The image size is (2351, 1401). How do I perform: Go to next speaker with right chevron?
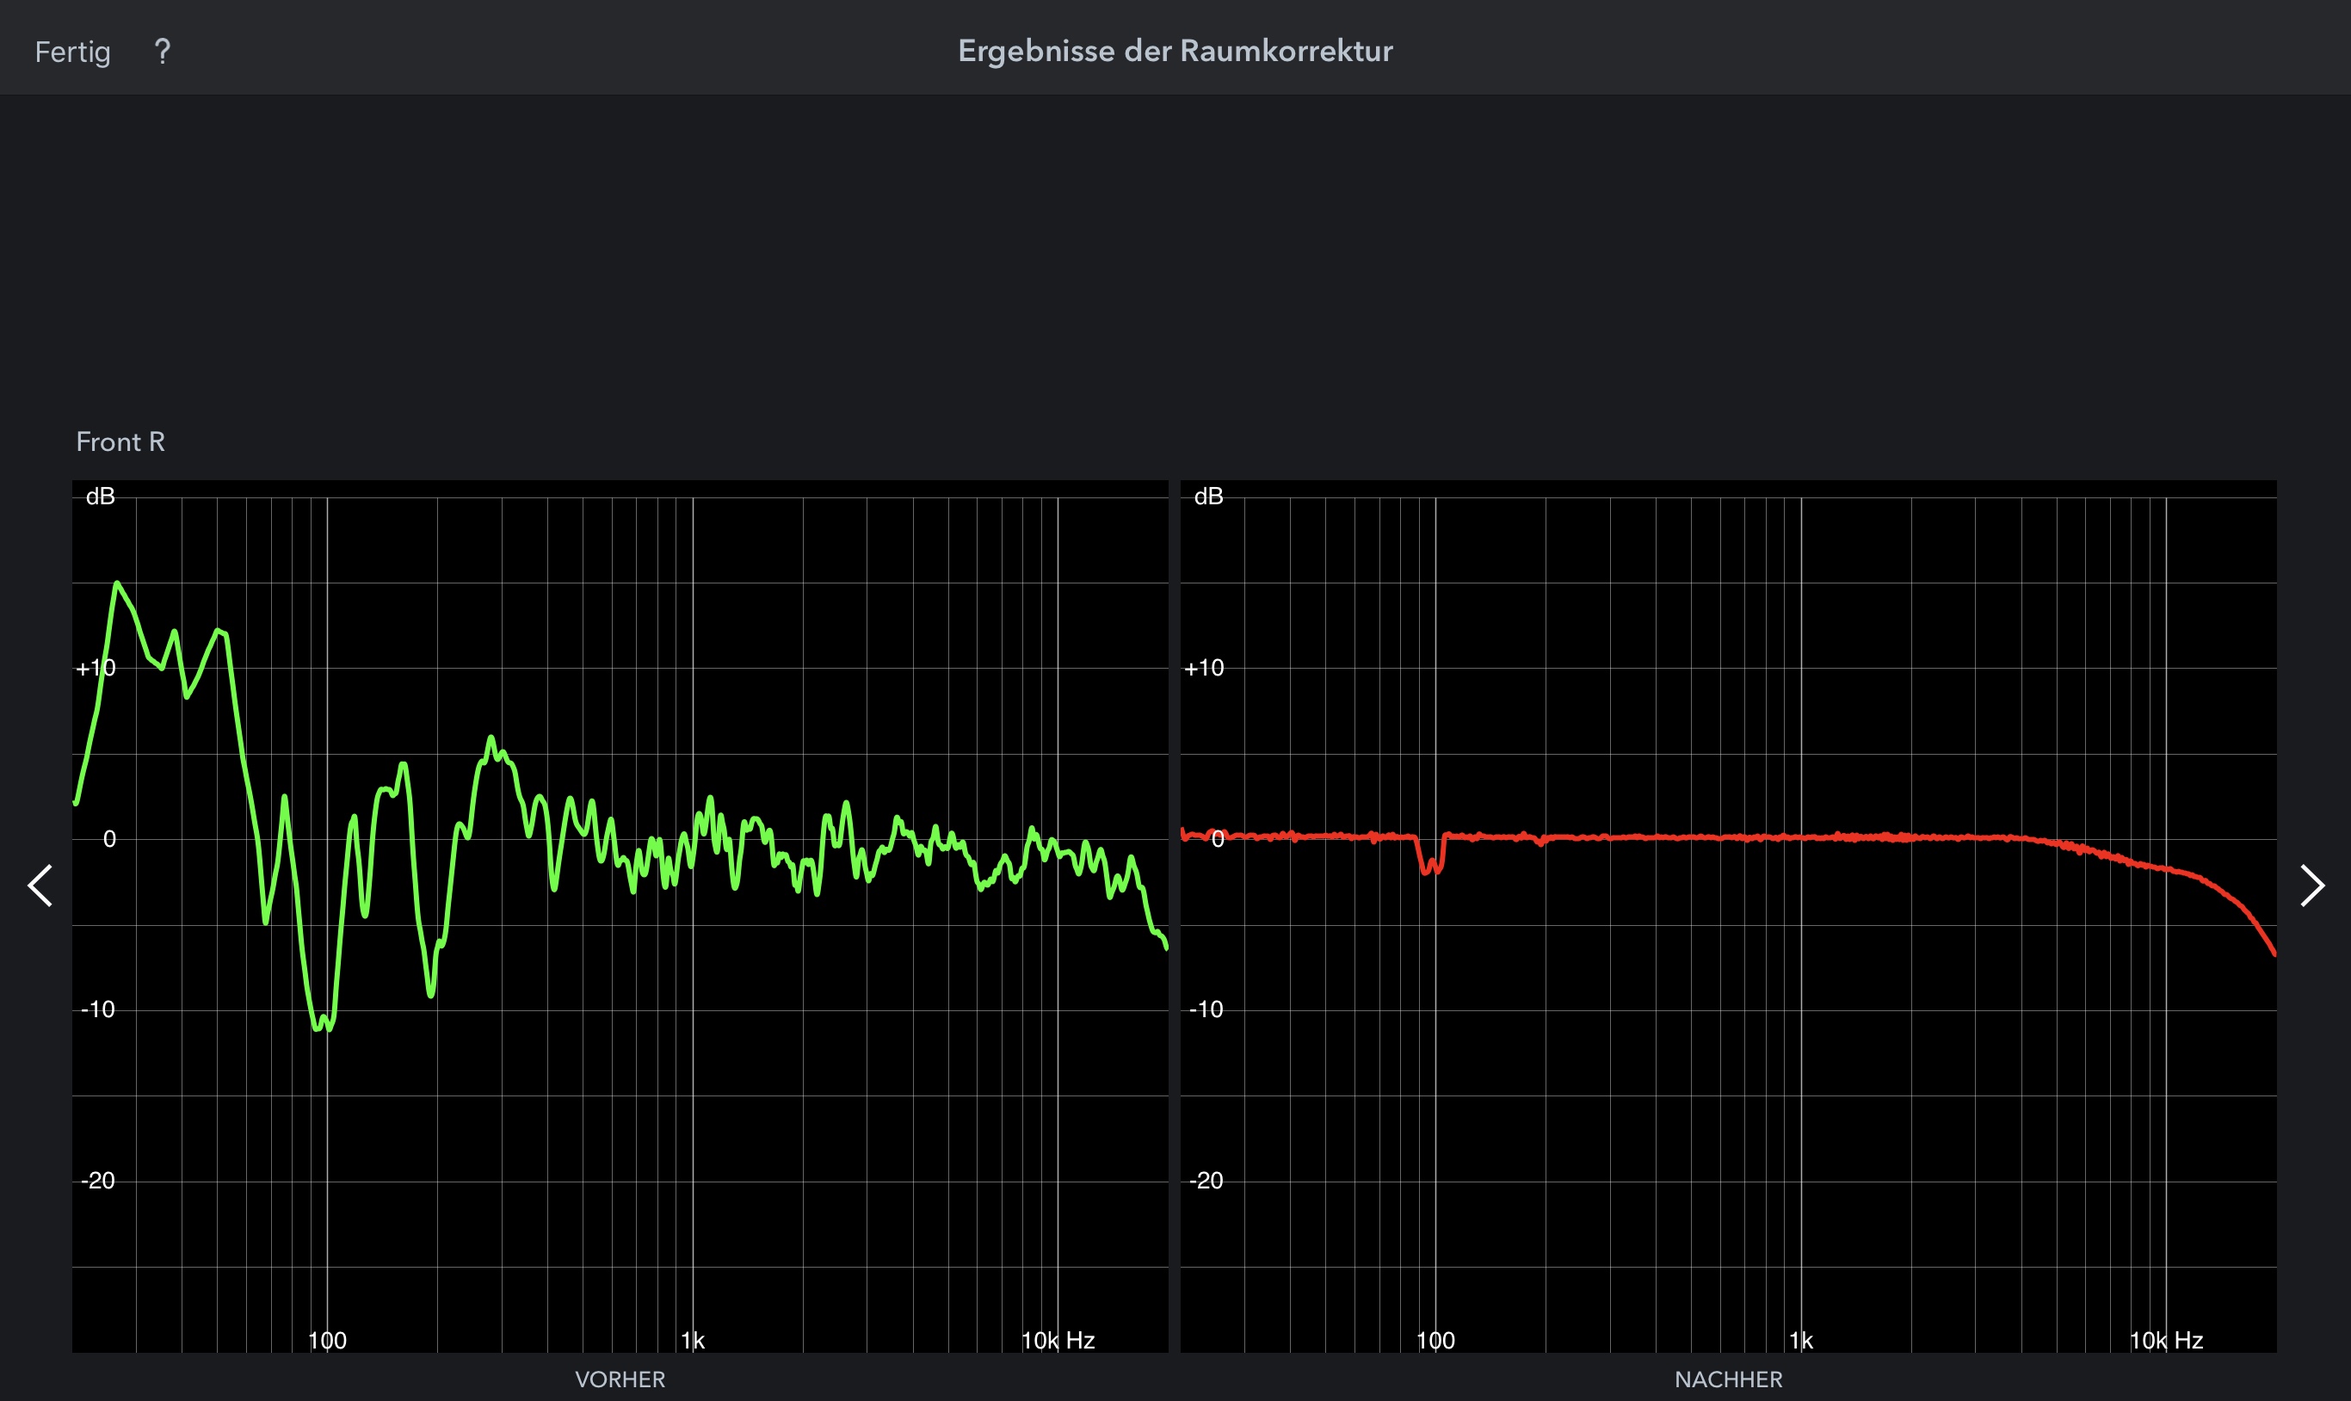tap(2311, 886)
